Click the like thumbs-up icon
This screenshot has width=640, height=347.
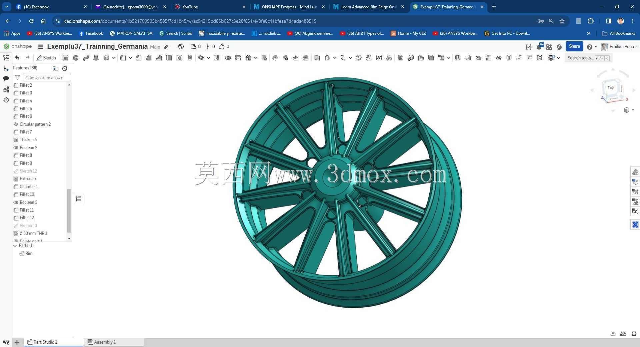pos(222,47)
